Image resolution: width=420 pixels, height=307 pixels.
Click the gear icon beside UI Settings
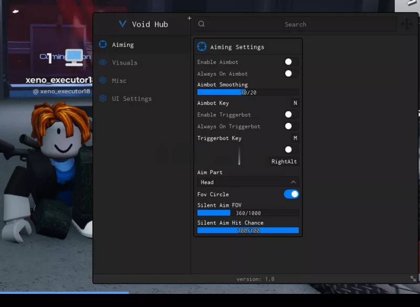click(x=103, y=98)
